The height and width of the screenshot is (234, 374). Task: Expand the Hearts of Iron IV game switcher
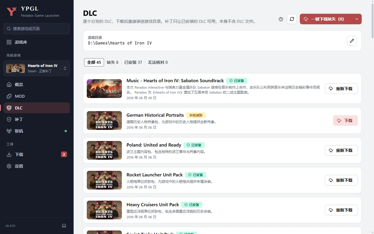pos(37,68)
